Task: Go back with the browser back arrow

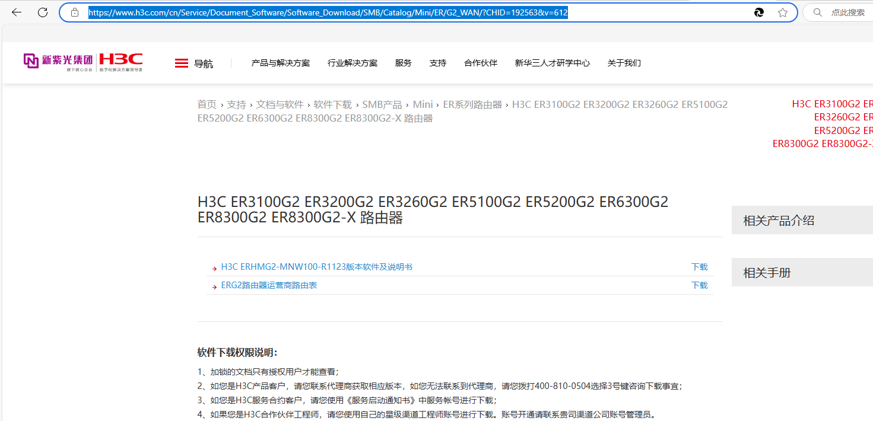Action: click(x=17, y=12)
